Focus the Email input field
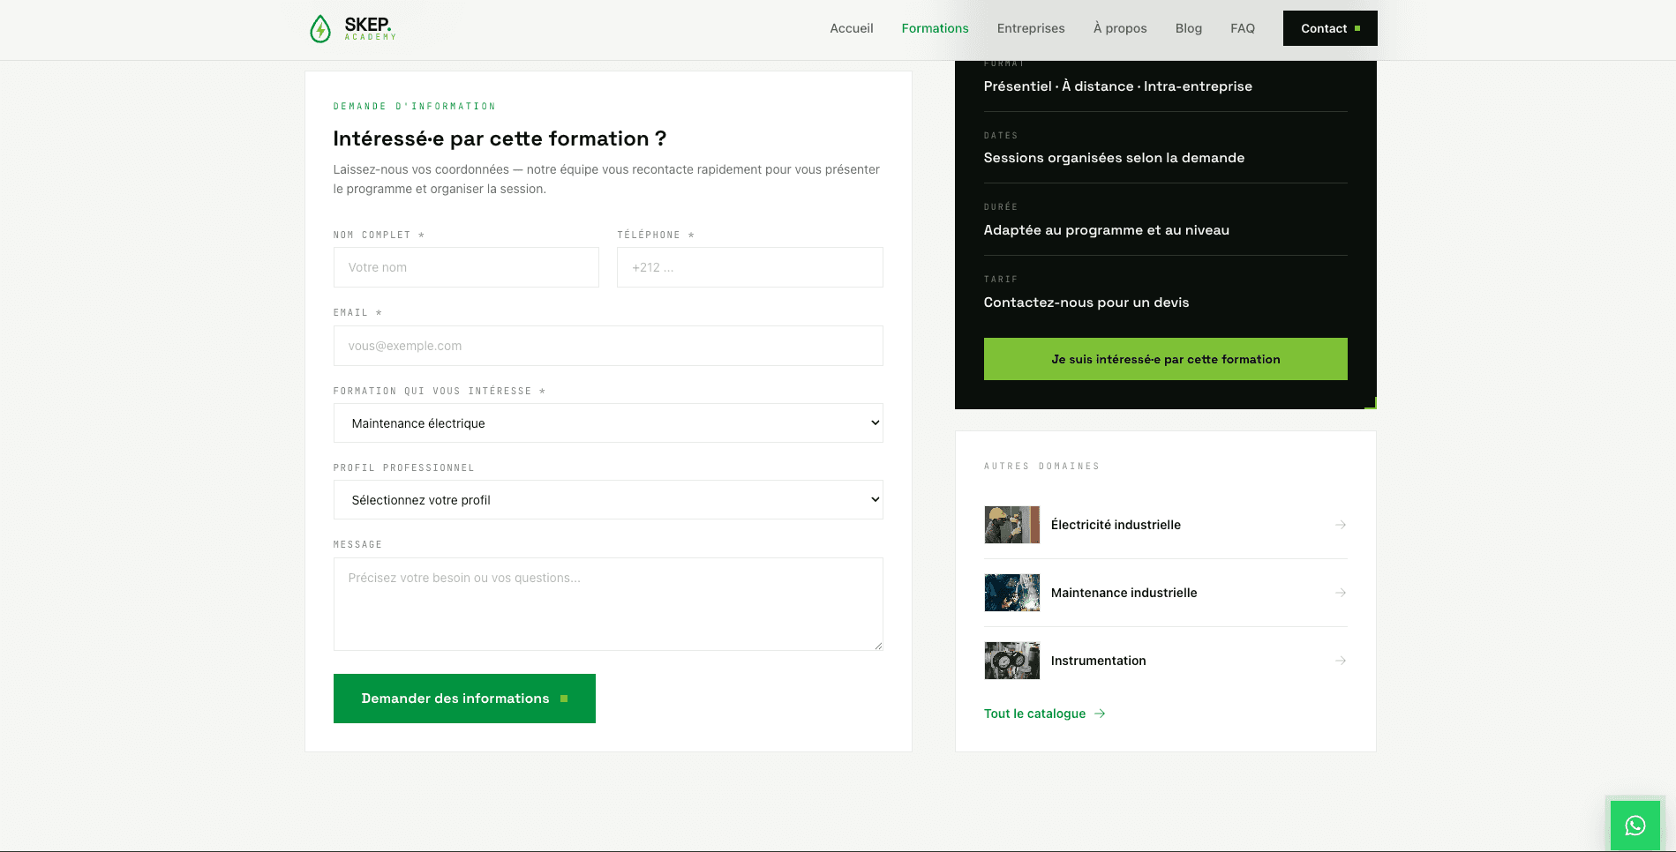 click(608, 346)
